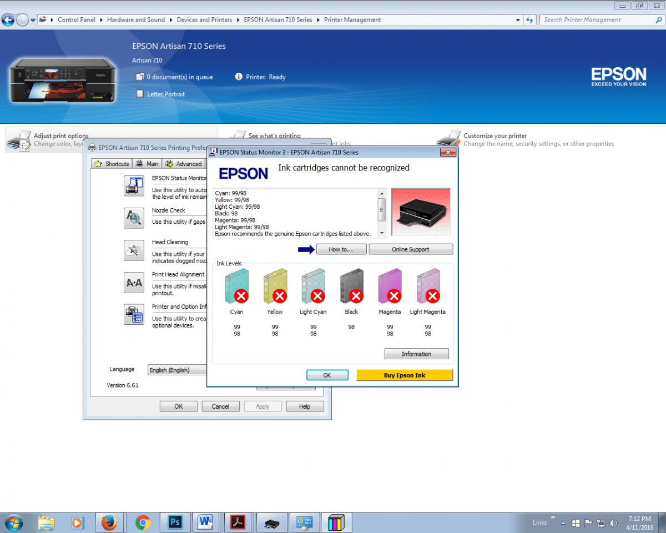Open Firefox from the taskbar
The height and width of the screenshot is (533, 666).
point(109,522)
